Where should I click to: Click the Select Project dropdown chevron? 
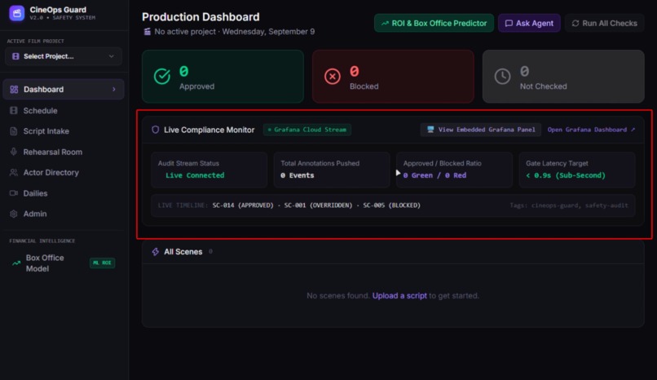click(x=111, y=56)
